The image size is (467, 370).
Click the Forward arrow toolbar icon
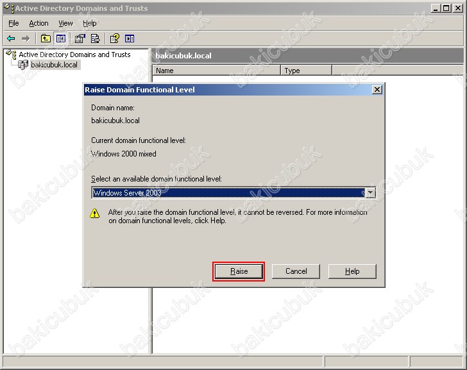(26, 38)
